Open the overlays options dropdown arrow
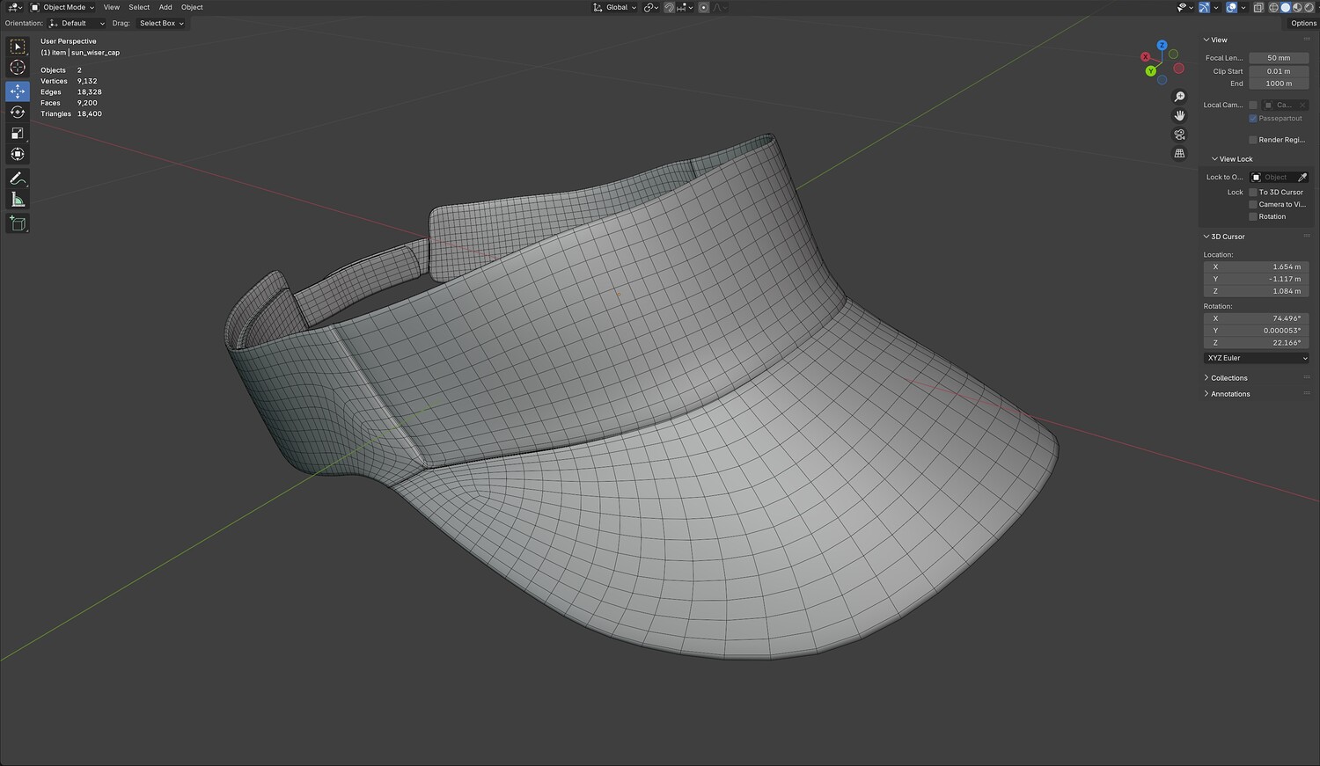 point(1243,7)
